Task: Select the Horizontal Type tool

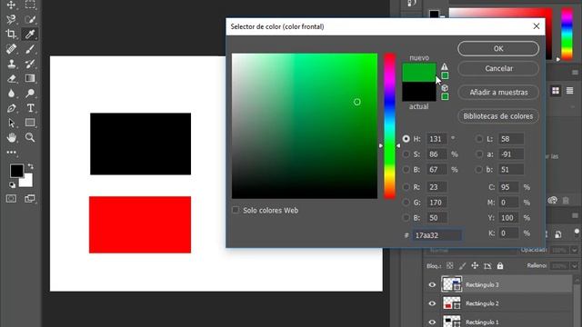Action: [x=30, y=108]
